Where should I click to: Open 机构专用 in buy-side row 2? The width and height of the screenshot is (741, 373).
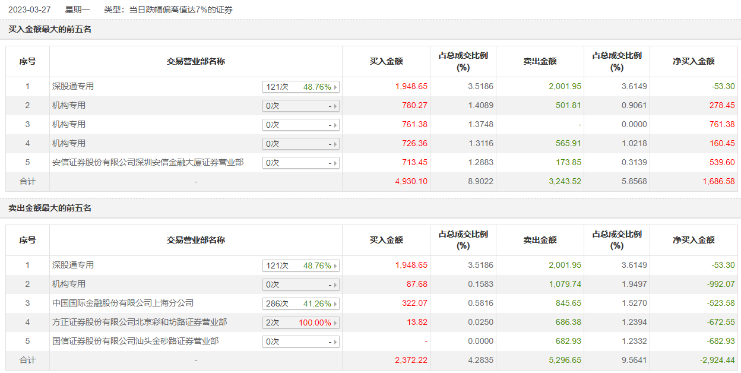[69, 105]
